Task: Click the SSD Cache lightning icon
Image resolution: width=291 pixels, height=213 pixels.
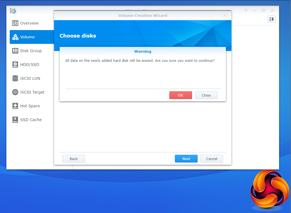Action: pos(15,120)
